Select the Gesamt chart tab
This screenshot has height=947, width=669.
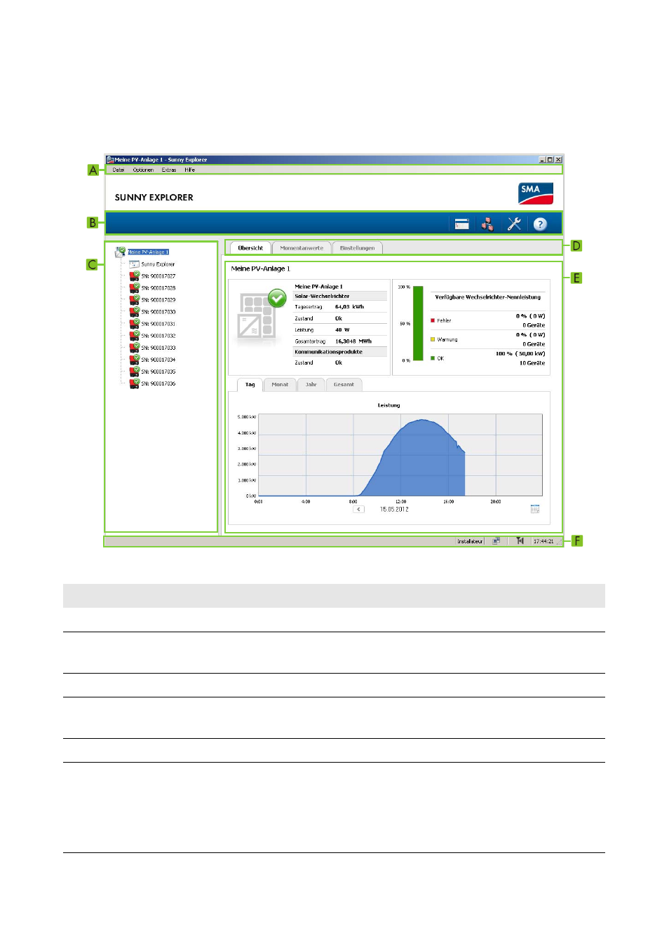[344, 385]
